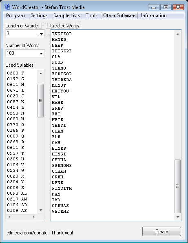Screen dimensions: 188x243
Task: Click the Created Words vertical scrollbar thumb
Action: click(178, 186)
